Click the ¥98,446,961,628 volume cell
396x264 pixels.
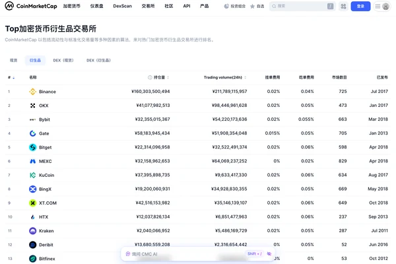229,106
